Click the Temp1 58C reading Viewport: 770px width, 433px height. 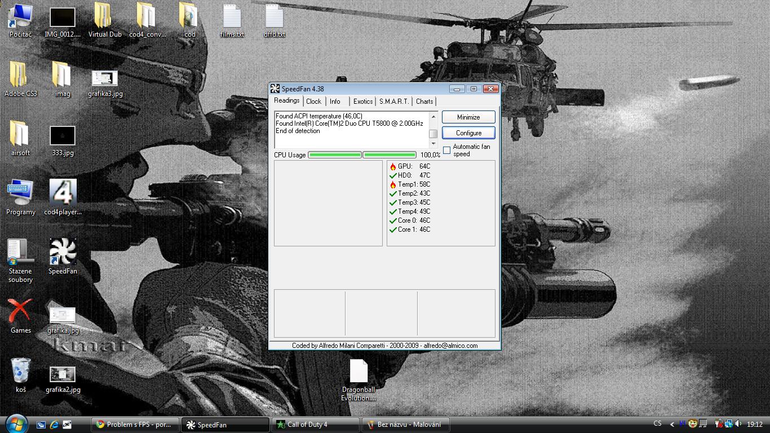pos(410,184)
